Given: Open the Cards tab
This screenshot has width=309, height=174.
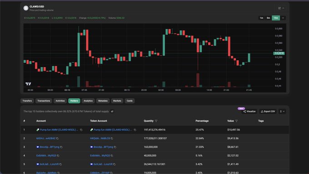Looking at the screenshot, I should coord(130,101).
